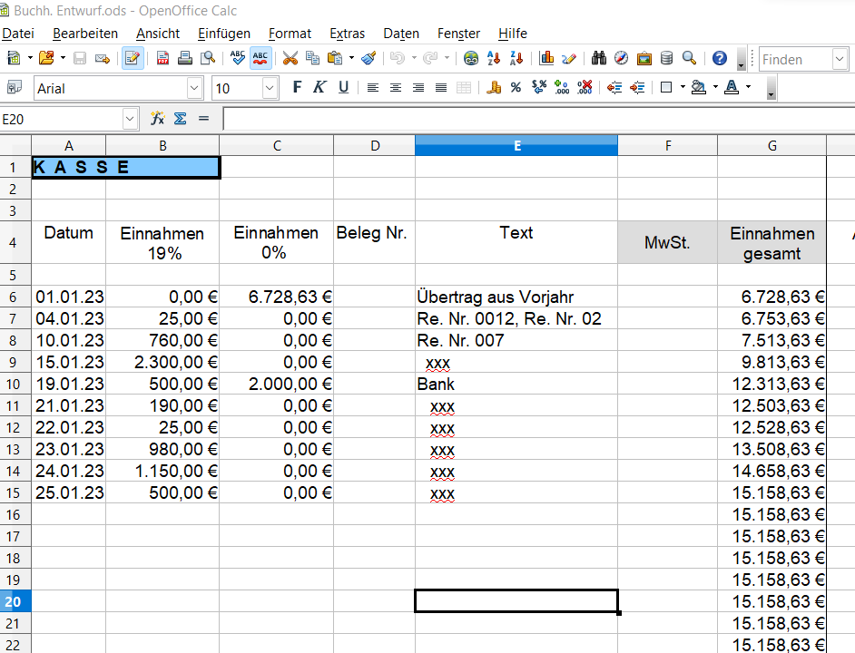Expand the Name Box dropdown next to E20
The width and height of the screenshot is (855, 653).
[x=130, y=119]
